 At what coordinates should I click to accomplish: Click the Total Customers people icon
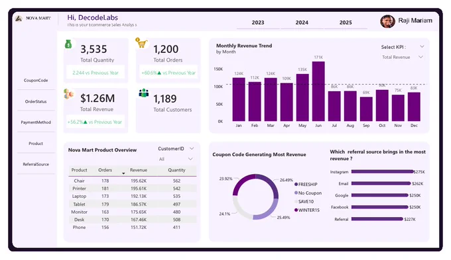143,93
